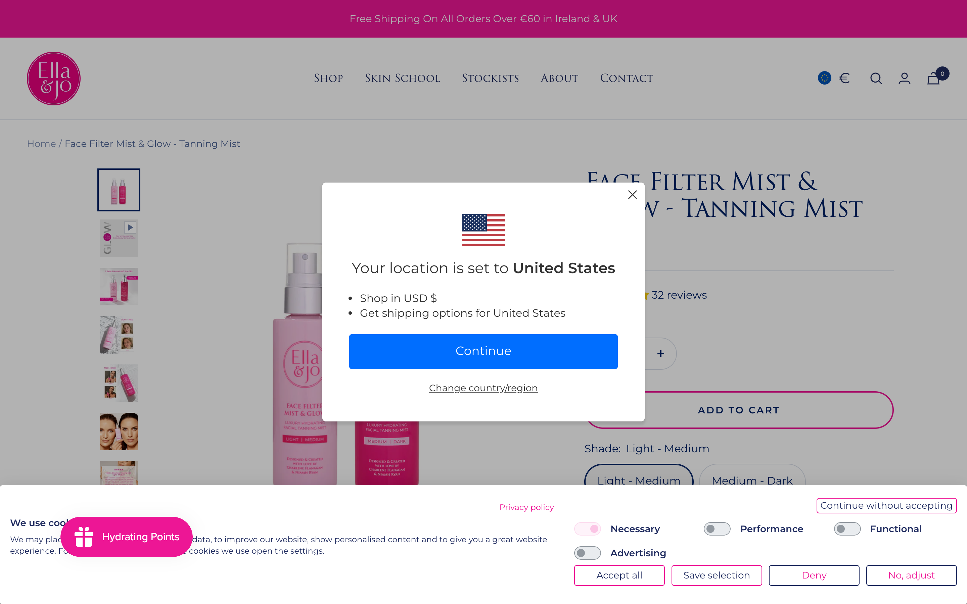Play the product video thumbnail
Viewport: 967px width, 604px height.
(x=119, y=238)
